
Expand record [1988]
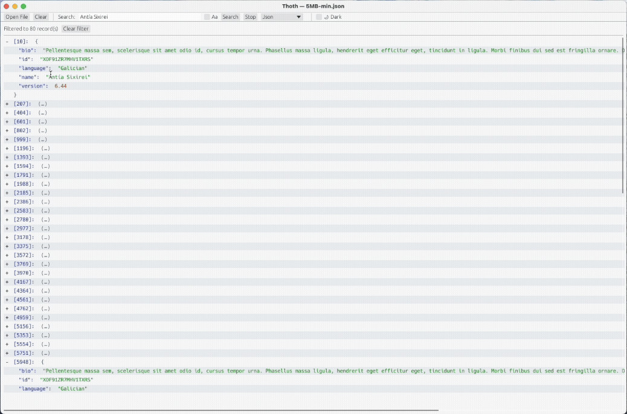pos(7,184)
